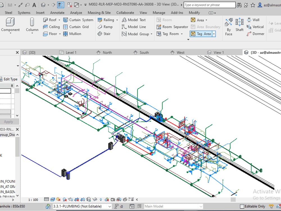Expand the Roof tool dropdown arrow
The width and height of the screenshot is (281, 211).
[x=59, y=20]
